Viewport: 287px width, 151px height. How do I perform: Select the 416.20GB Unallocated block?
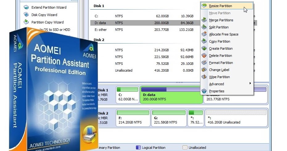pos(236,118)
